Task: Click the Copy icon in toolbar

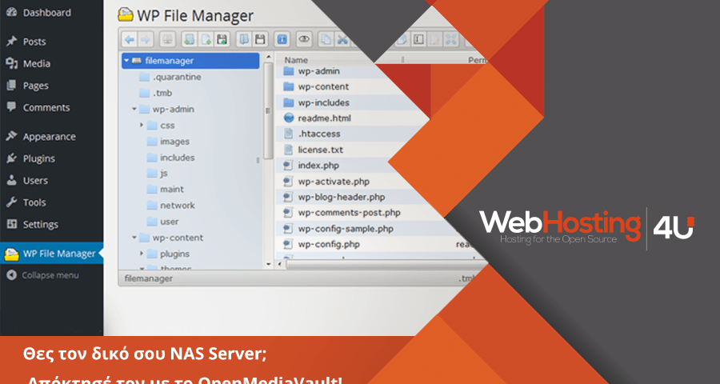Action: point(326,38)
